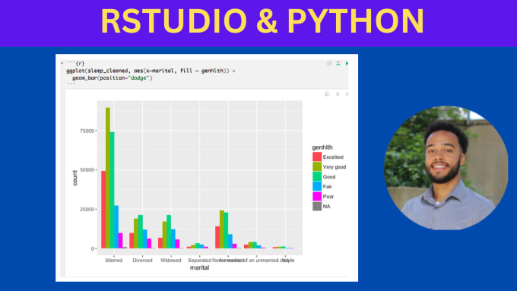Click the marital x-axis title
Viewport: 517px width, 291px height.
coord(199,267)
